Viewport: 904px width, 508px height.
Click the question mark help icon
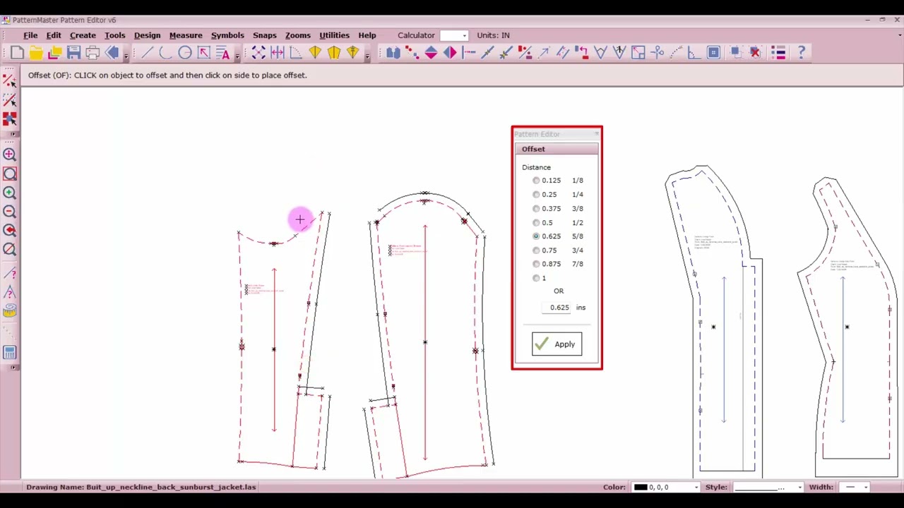tap(801, 52)
